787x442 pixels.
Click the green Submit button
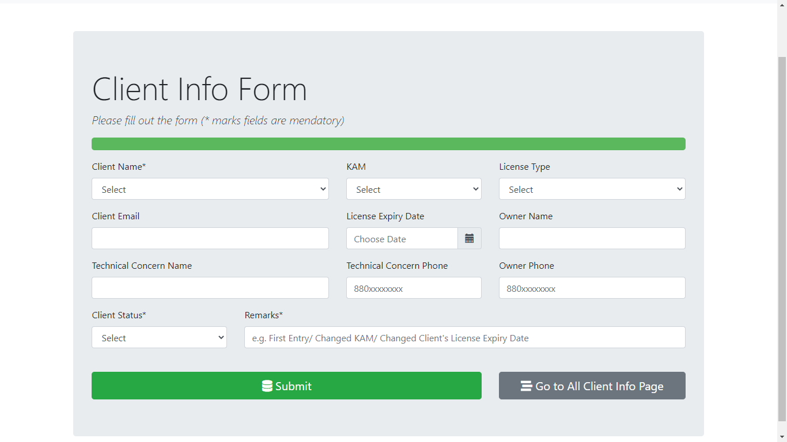[x=286, y=386]
